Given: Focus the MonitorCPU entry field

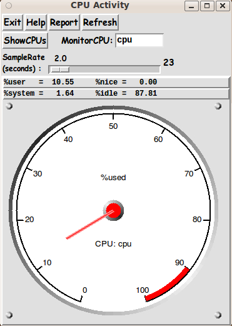Looking at the screenshot, I should click(x=139, y=40).
